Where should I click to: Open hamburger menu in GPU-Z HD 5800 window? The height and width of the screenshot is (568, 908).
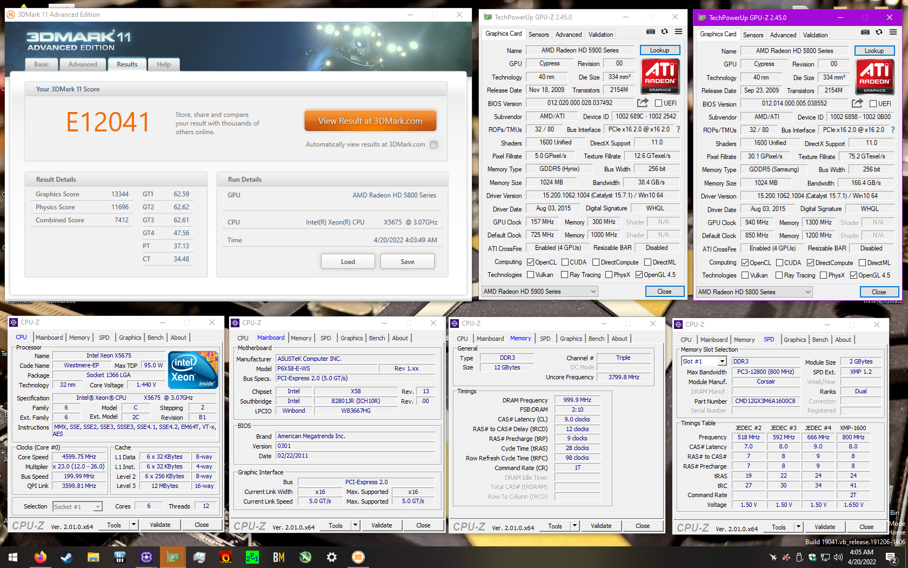coord(893,32)
